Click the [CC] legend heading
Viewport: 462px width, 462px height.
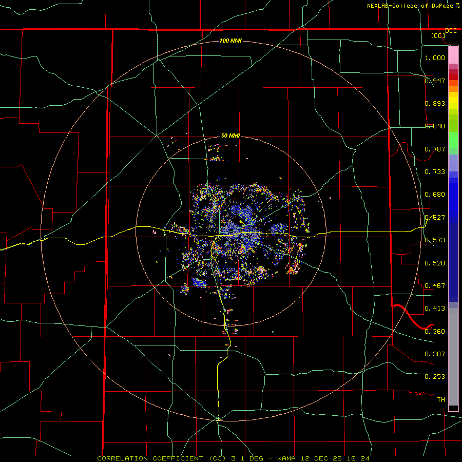pos(438,35)
